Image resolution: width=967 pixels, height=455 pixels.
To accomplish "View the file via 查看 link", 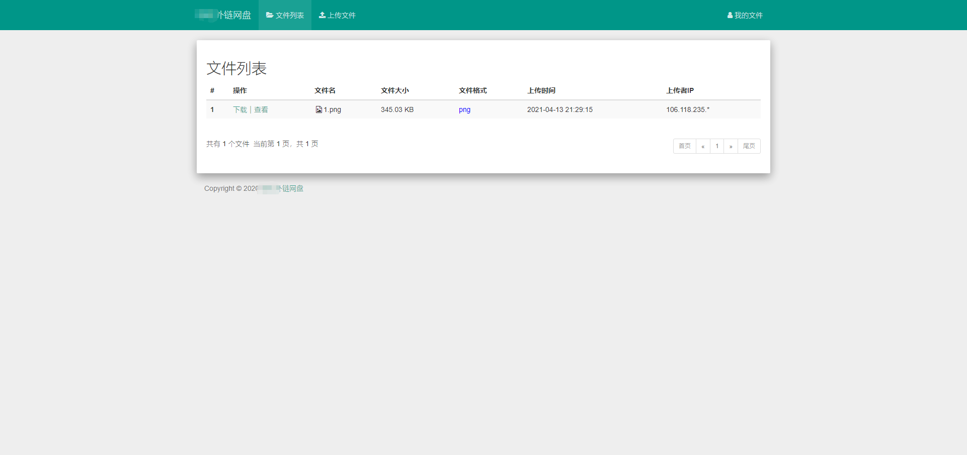I will tap(261, 109).
